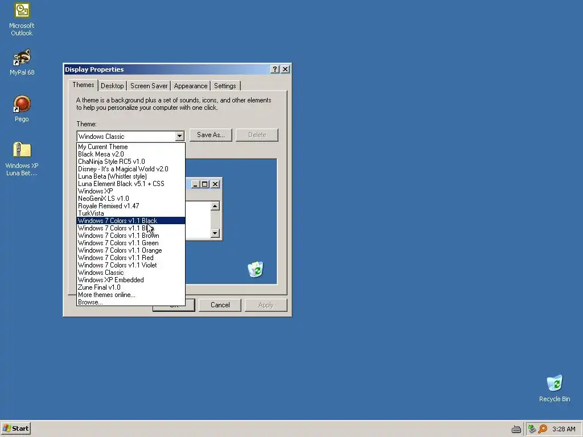The image size is (583, 437).
Task: Click the Apply button
Action: pos(266,305)
